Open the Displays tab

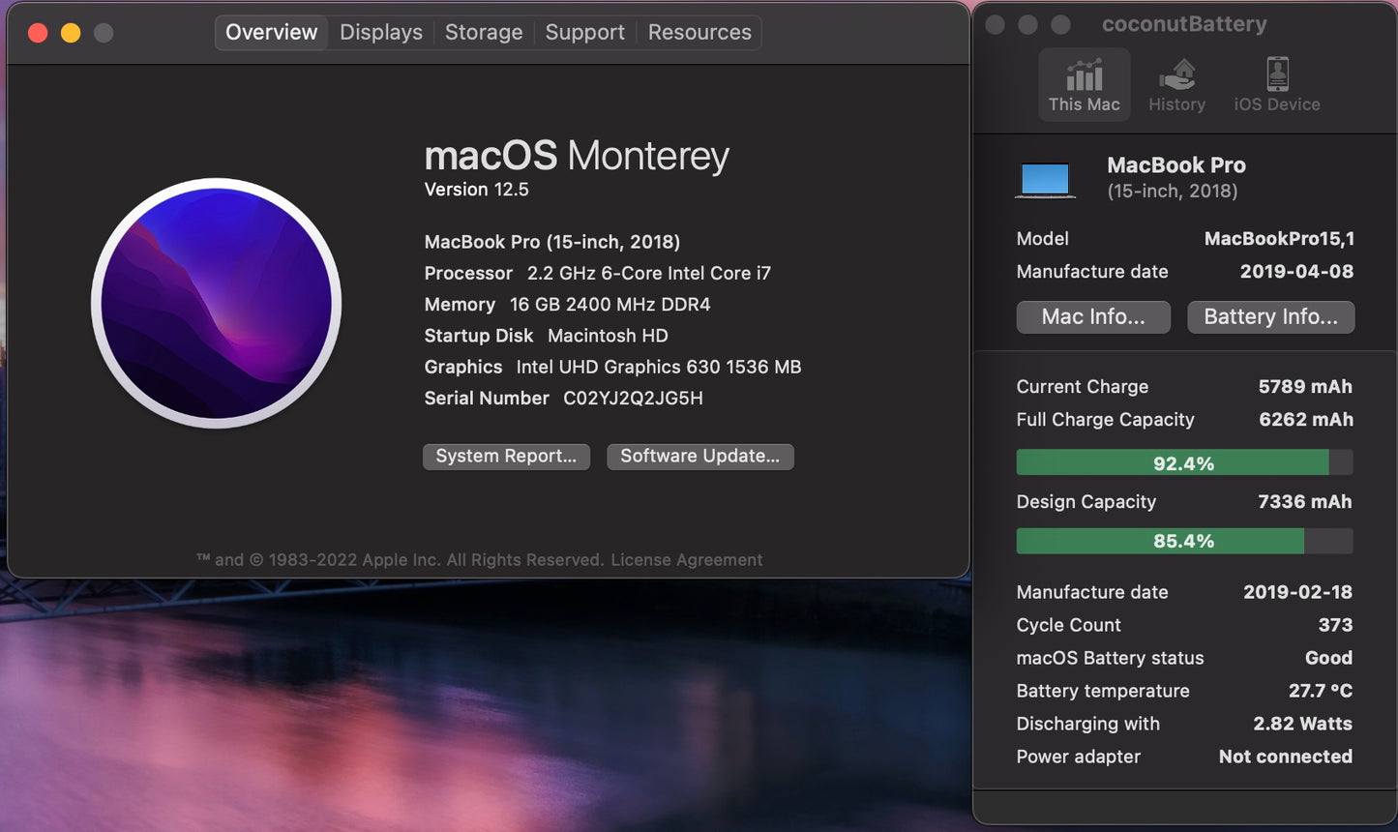[380, 32]
